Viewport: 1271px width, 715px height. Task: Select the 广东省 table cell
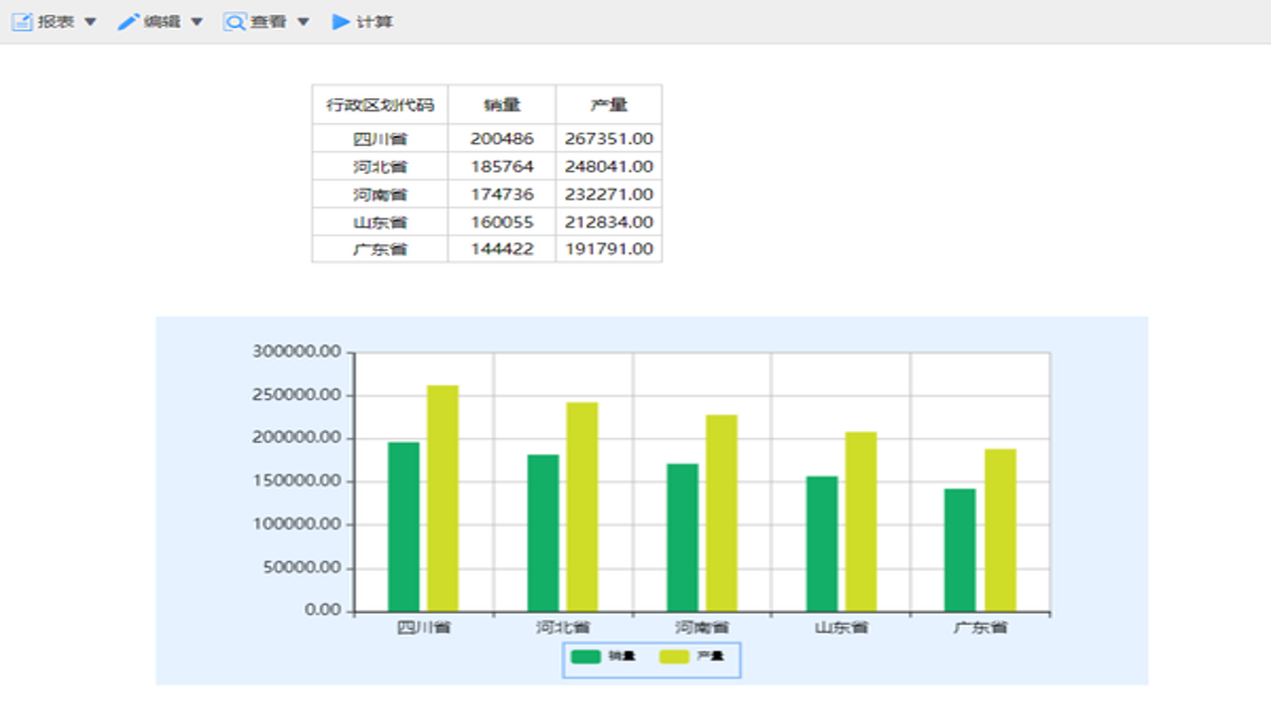point(380,249)
